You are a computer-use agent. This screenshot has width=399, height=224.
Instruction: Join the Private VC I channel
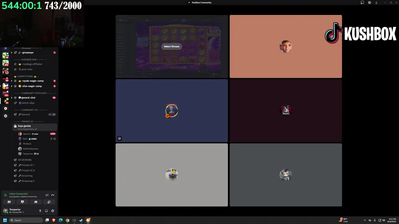(34, 165)
